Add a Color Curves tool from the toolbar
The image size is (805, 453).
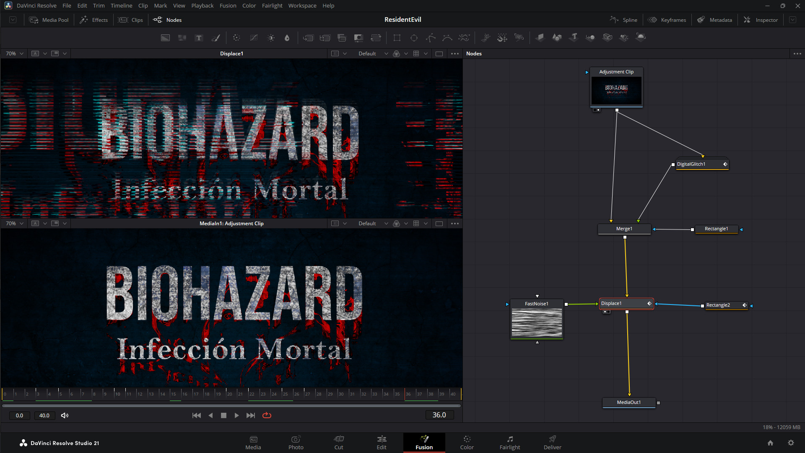point(254,38)
